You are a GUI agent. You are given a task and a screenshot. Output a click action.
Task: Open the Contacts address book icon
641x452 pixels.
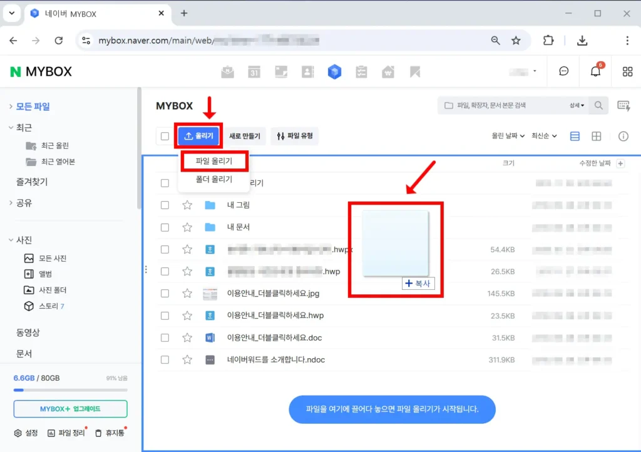pos(308,72)
